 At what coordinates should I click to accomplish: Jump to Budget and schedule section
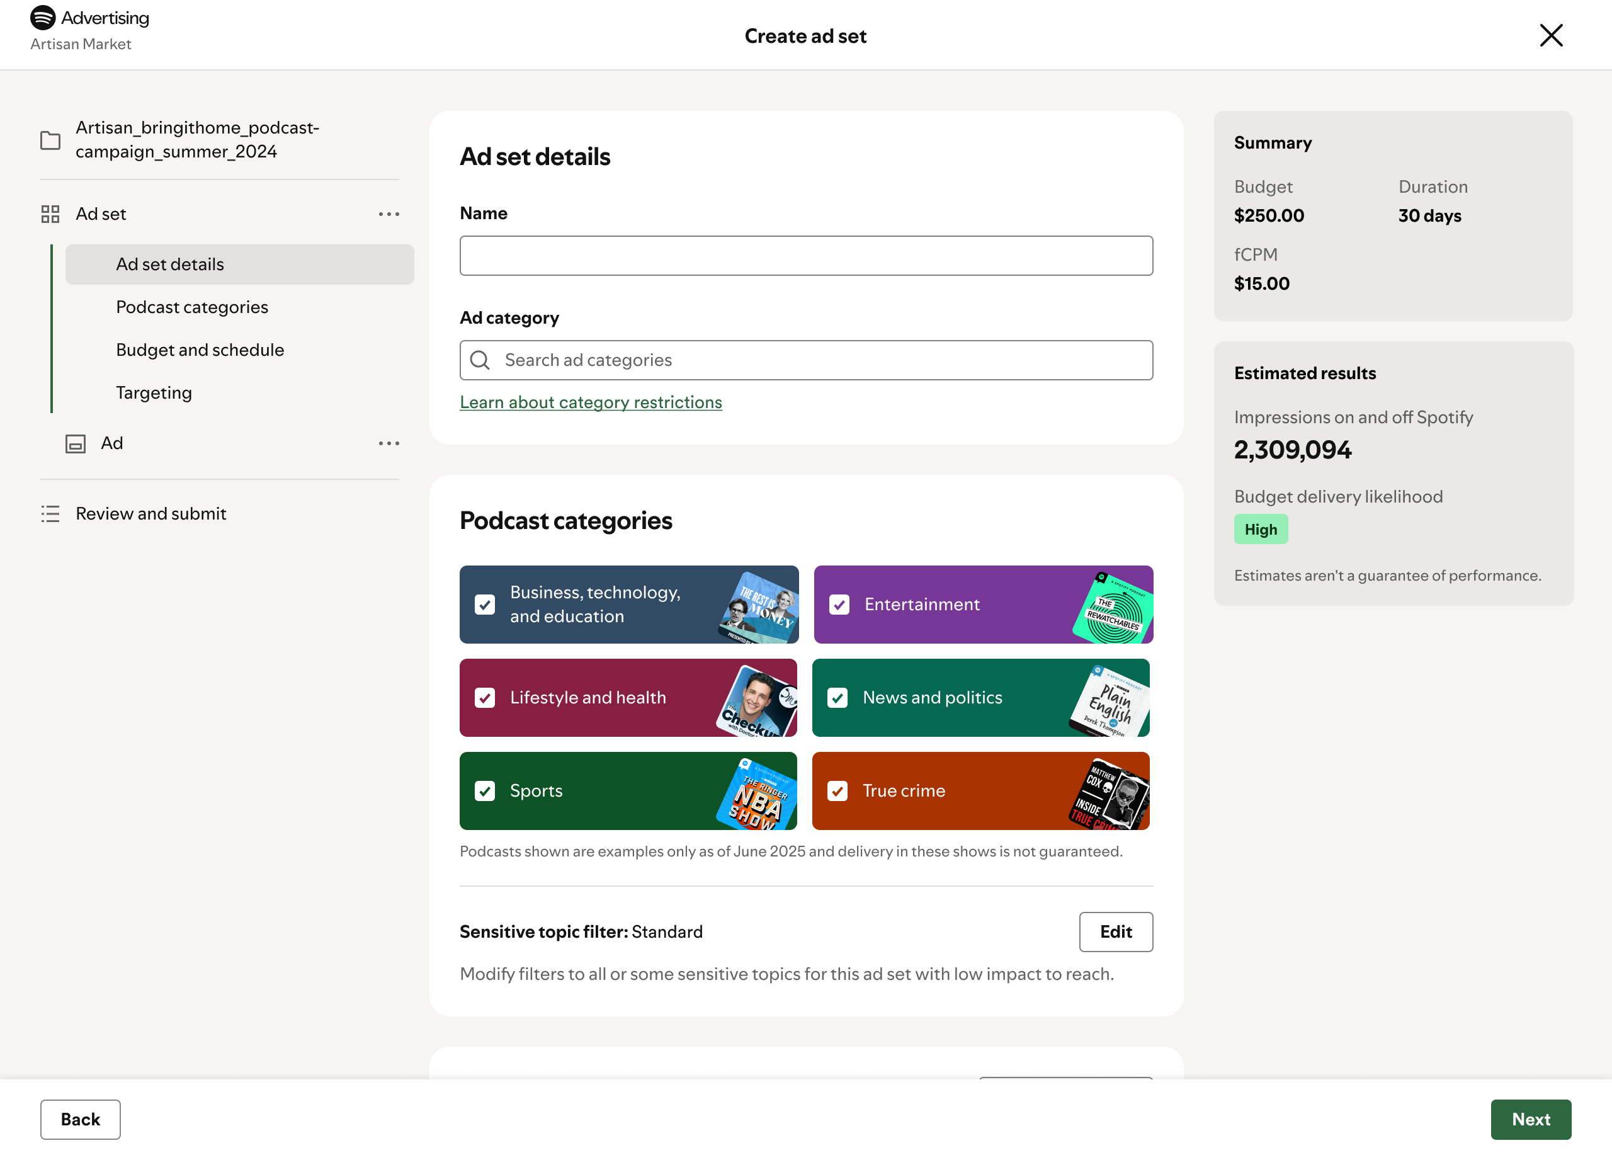click(200, 350)
